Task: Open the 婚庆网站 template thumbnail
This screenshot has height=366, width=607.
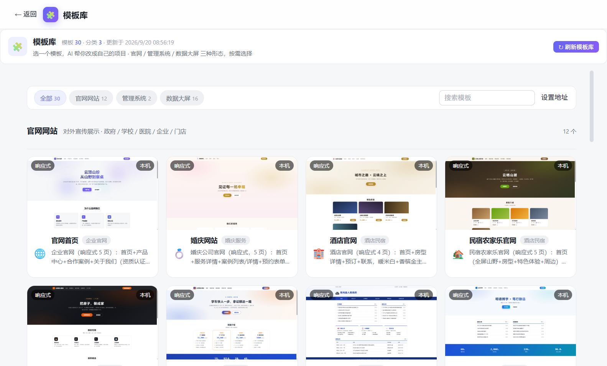Action: click(232, 193)
